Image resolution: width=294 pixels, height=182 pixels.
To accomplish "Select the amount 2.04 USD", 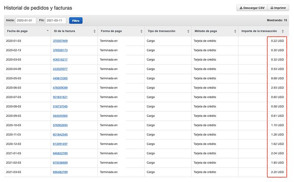I will pyautogui.click(x=277, y=153).
